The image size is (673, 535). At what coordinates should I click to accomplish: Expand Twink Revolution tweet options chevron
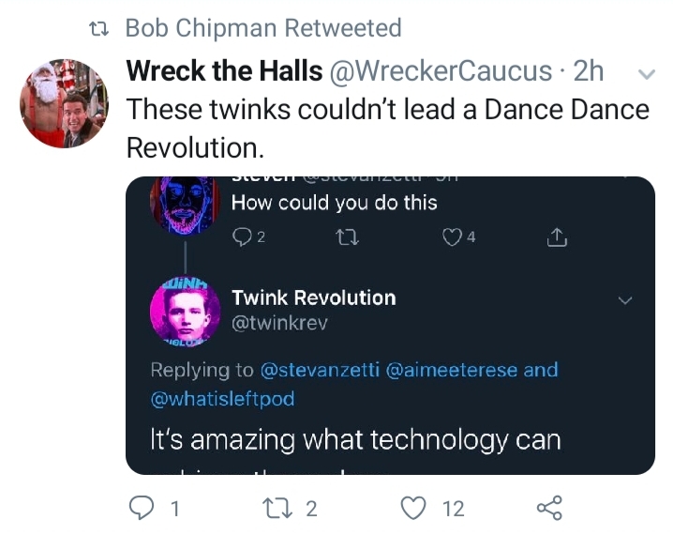(626, 300)
